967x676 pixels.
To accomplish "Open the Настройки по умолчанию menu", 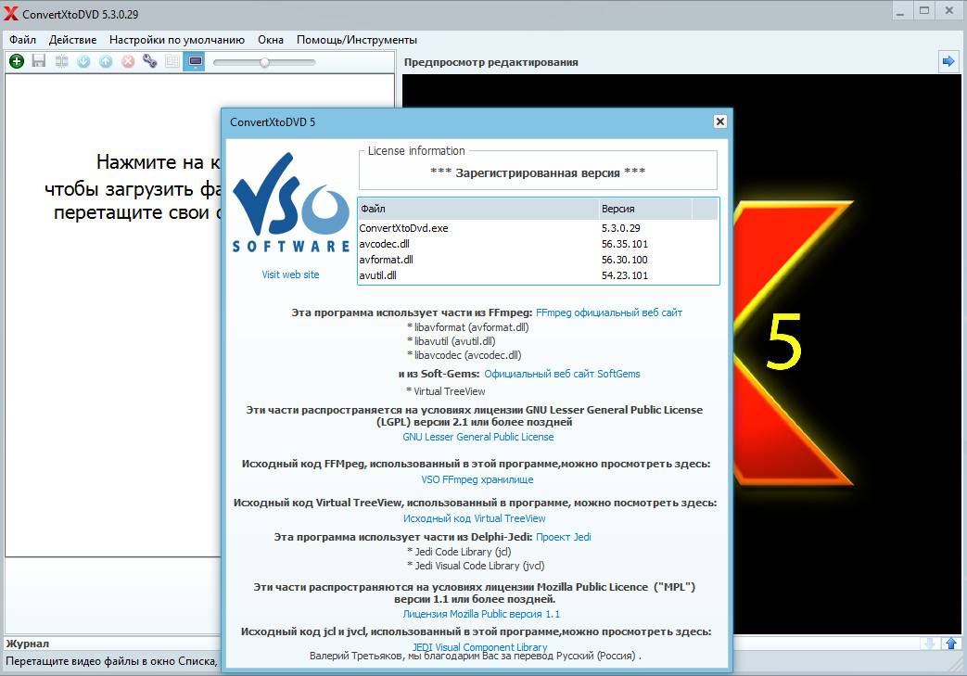I will click(177, 40).
